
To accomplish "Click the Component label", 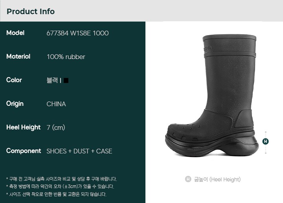I will point(24,151).
